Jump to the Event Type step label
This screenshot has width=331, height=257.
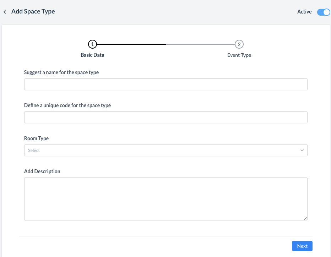(x=239, y=55)
